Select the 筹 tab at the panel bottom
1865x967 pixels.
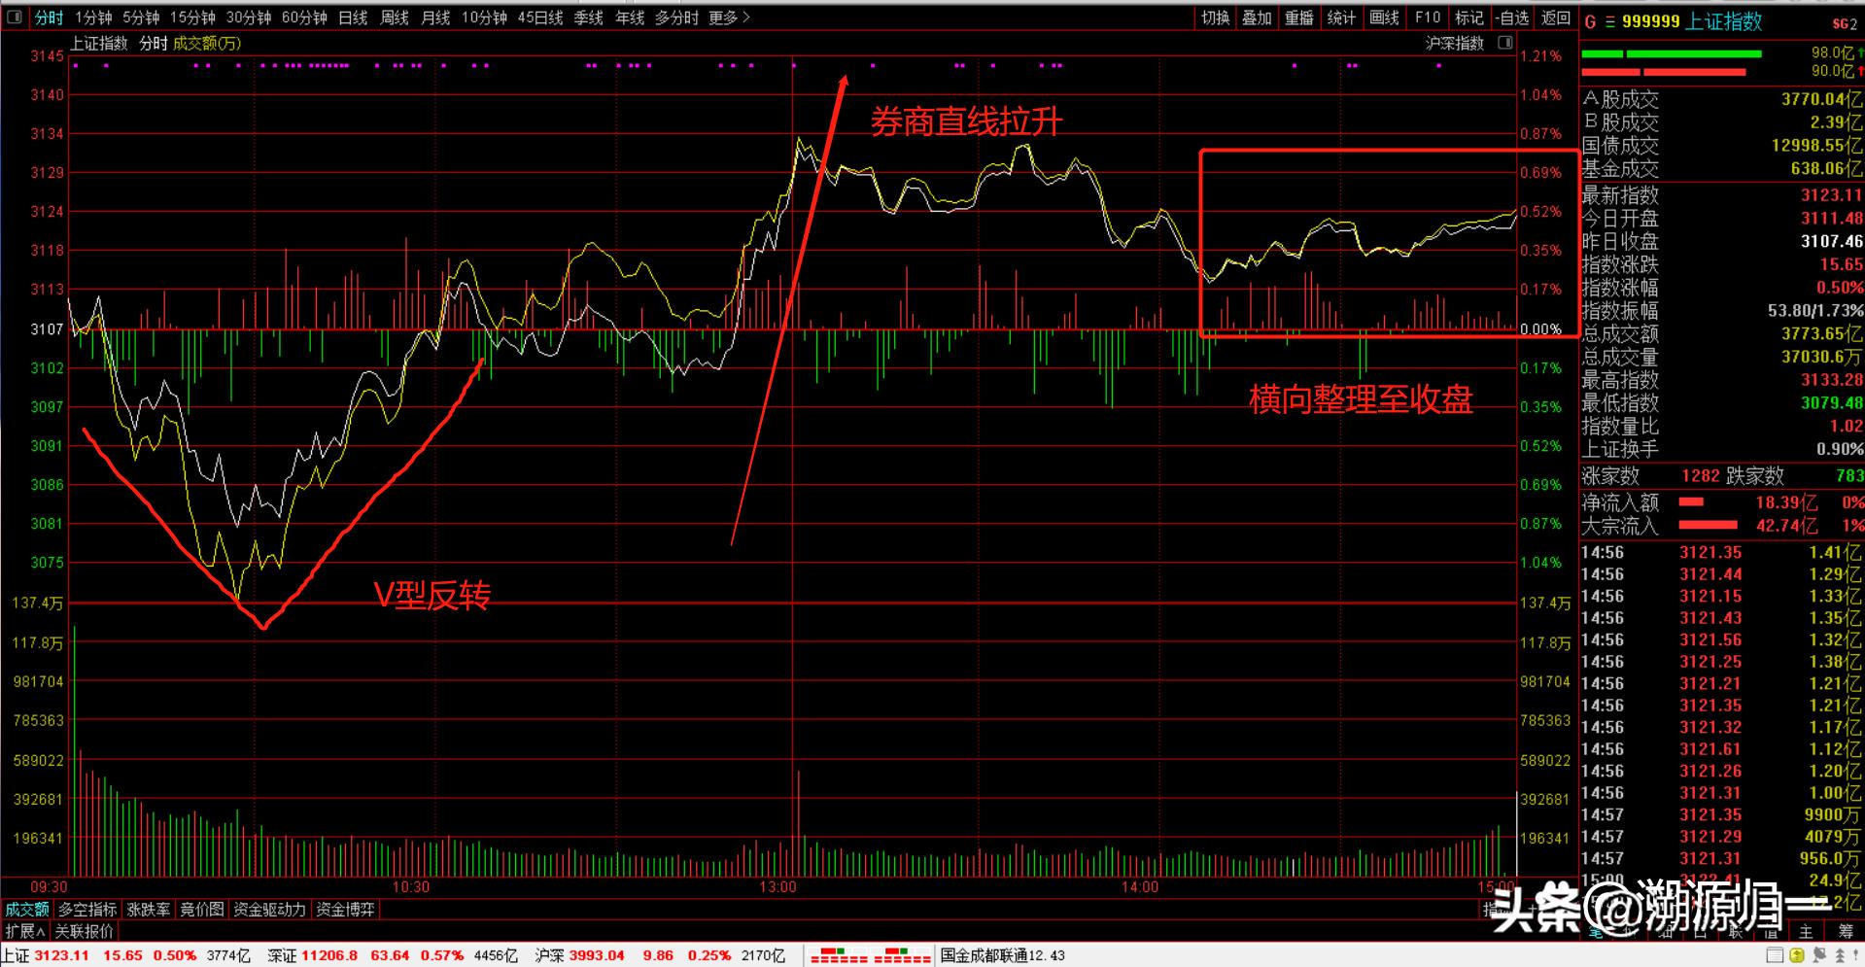click(x=1846, y=931)
